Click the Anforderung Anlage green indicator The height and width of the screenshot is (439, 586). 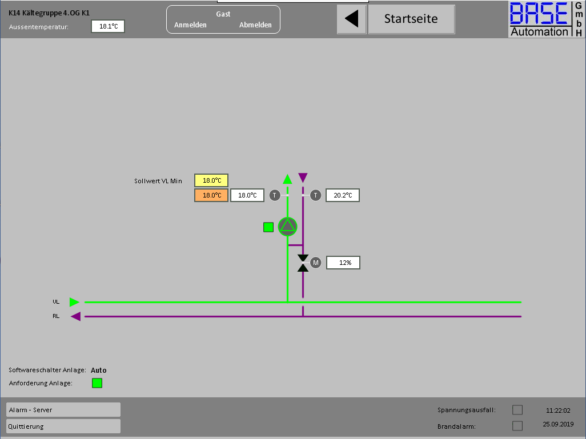click(97, 383)
